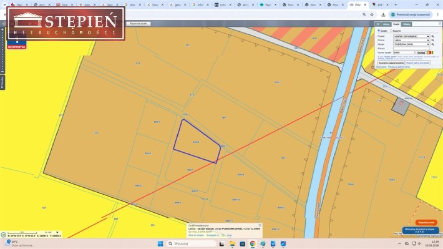Open Task View on the taskbar
This screenshot has height=249, width=443.
(x=221, y=243)
